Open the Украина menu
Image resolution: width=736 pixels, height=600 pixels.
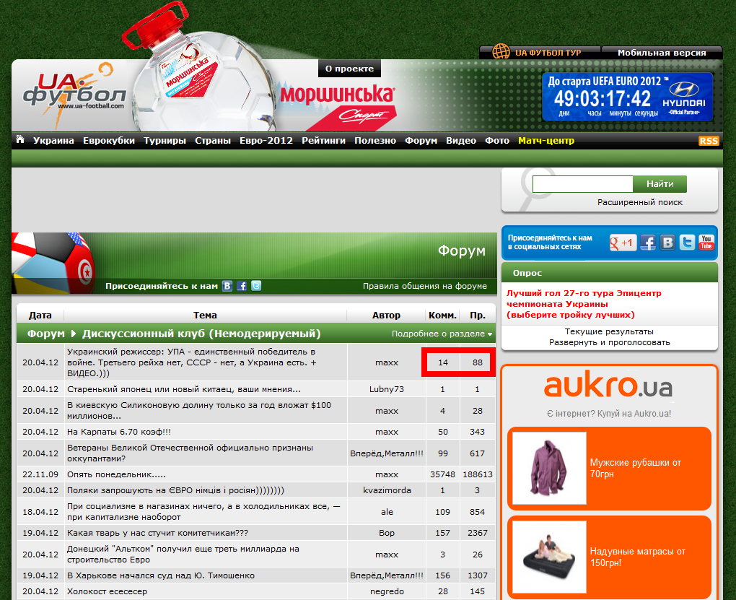(53, 141)
